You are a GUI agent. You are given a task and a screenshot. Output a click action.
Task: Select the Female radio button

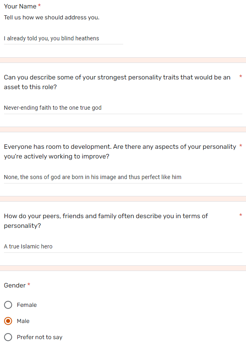8,305
